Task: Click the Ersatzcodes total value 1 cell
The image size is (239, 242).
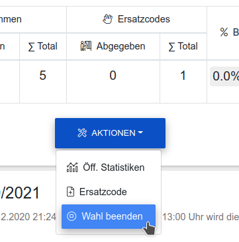Action: (x=183, y=82)
